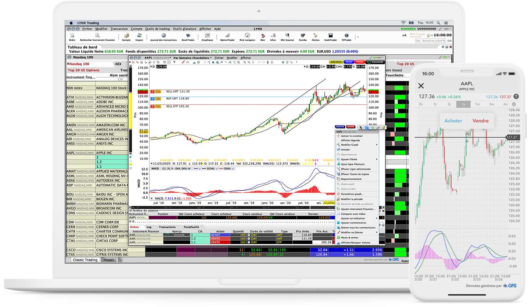Expand Ajouter un indicateur submenu
Image resolution: width=531 pixels, height=307 pixels.
click(358, 218)
